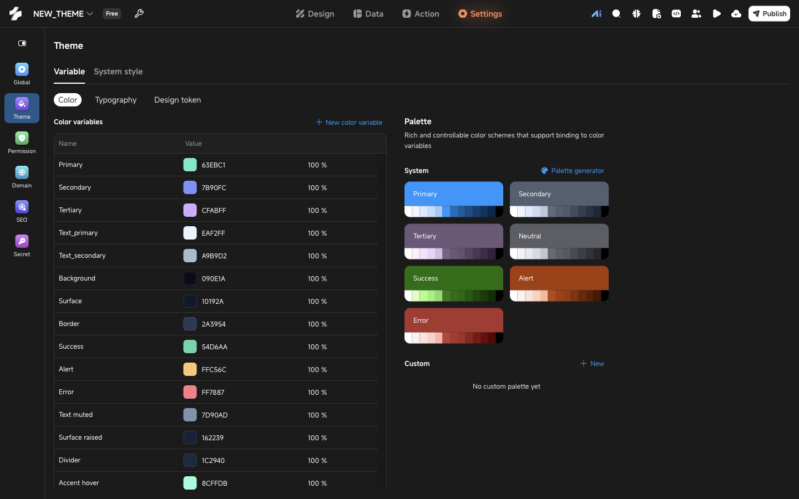Switch to the Design tab

[315, 14]
